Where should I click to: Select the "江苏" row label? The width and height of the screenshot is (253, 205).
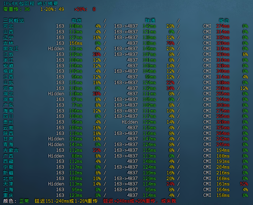(x=8, y=54)
